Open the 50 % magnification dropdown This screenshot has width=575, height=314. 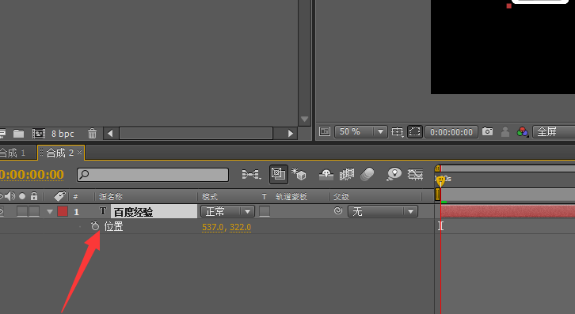click(360, 131)
